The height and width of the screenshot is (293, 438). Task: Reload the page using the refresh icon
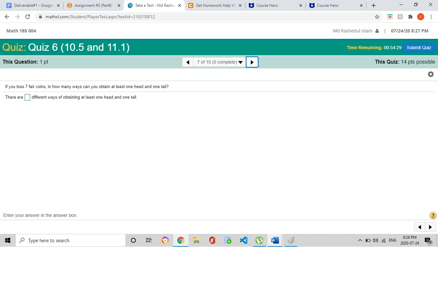coord(28,17)
